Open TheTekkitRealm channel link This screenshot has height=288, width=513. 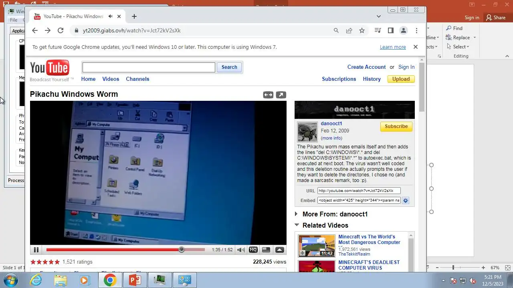coord(354,254)
